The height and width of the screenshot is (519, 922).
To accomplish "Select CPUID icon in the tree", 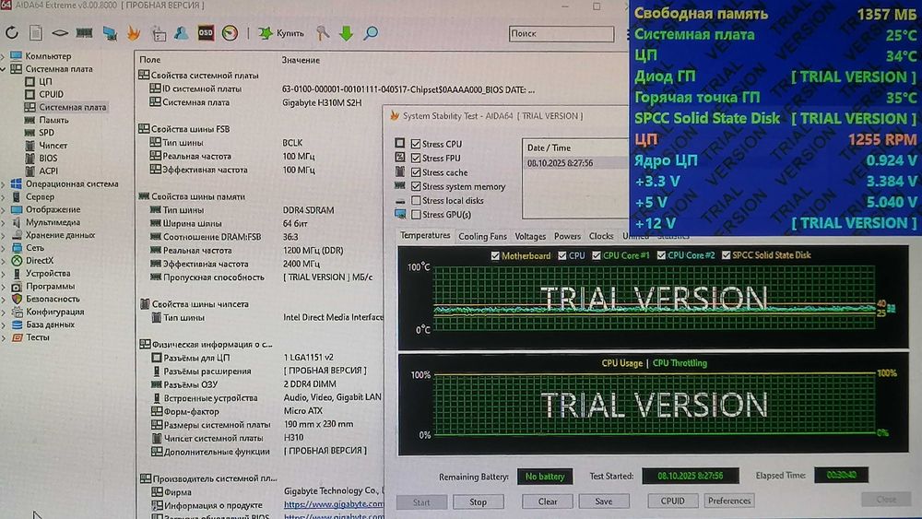I will pos(30,94).
